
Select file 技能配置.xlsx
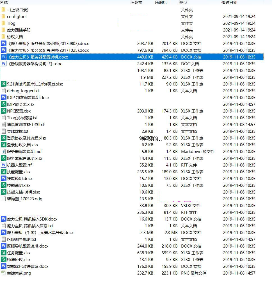pyautogui.click(x=19, y=172)
